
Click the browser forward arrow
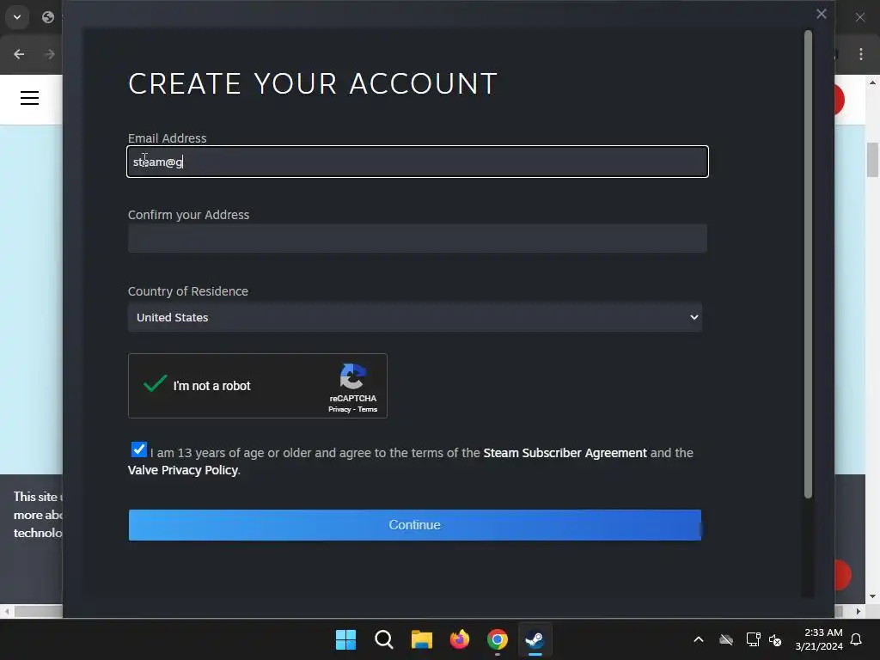click(x=49, y=54)
